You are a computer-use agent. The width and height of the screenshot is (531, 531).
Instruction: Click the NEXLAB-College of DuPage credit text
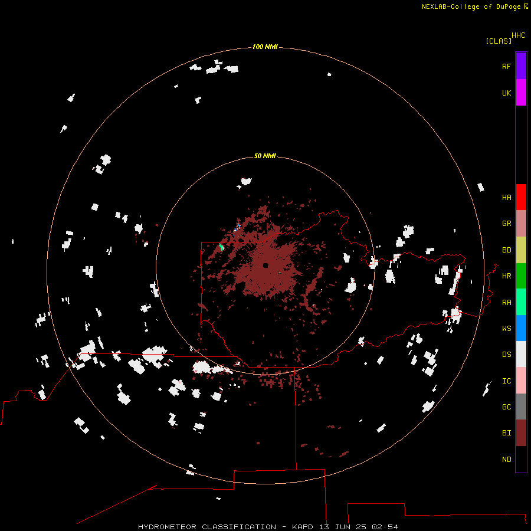(x=471, y=6)
